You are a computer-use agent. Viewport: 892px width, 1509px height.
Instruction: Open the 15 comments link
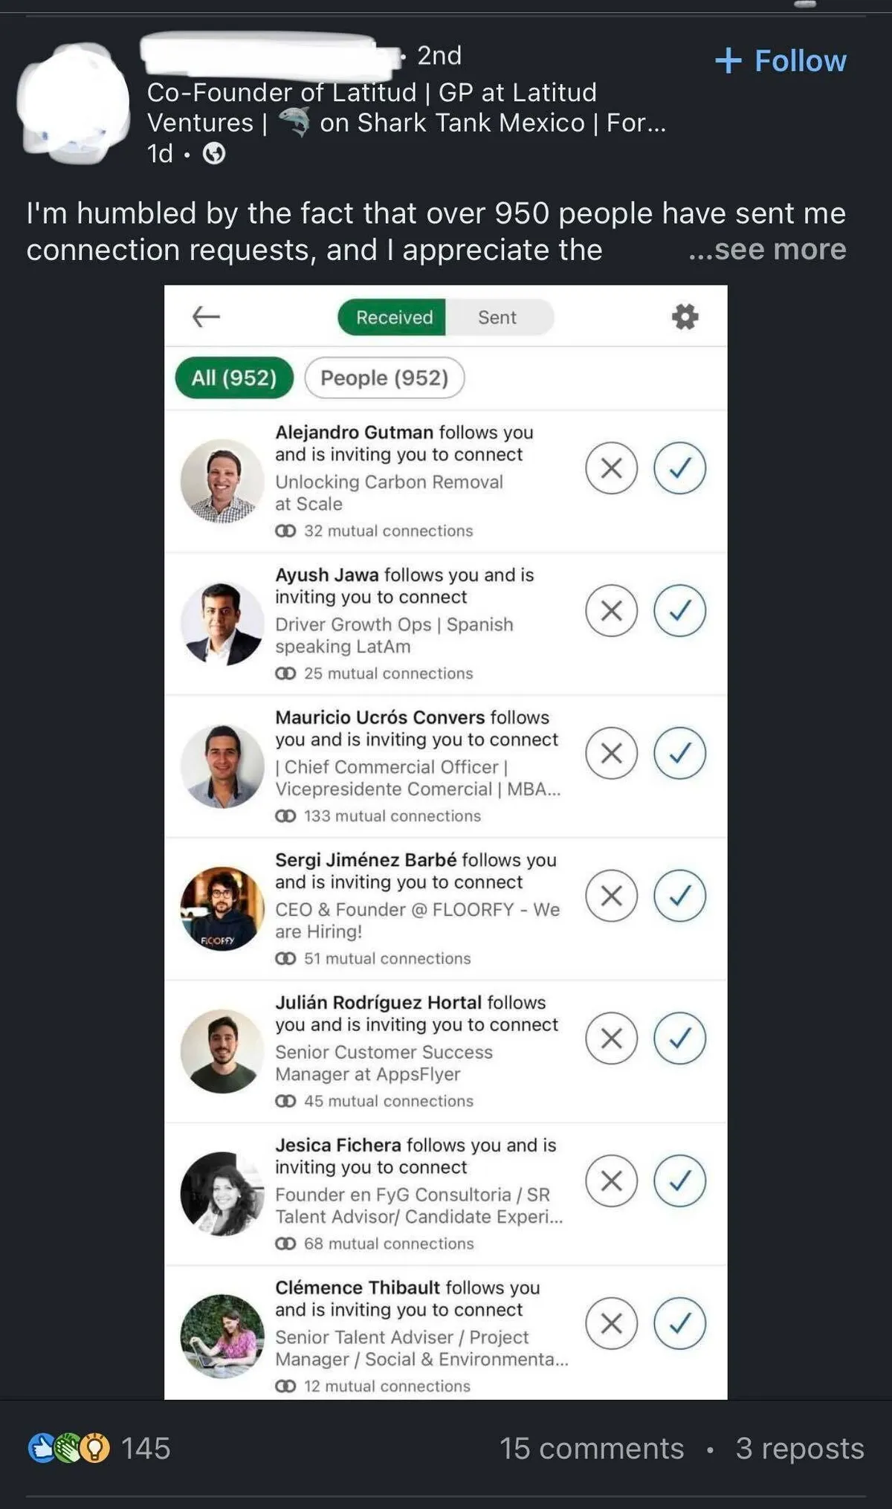point(592,1448)
